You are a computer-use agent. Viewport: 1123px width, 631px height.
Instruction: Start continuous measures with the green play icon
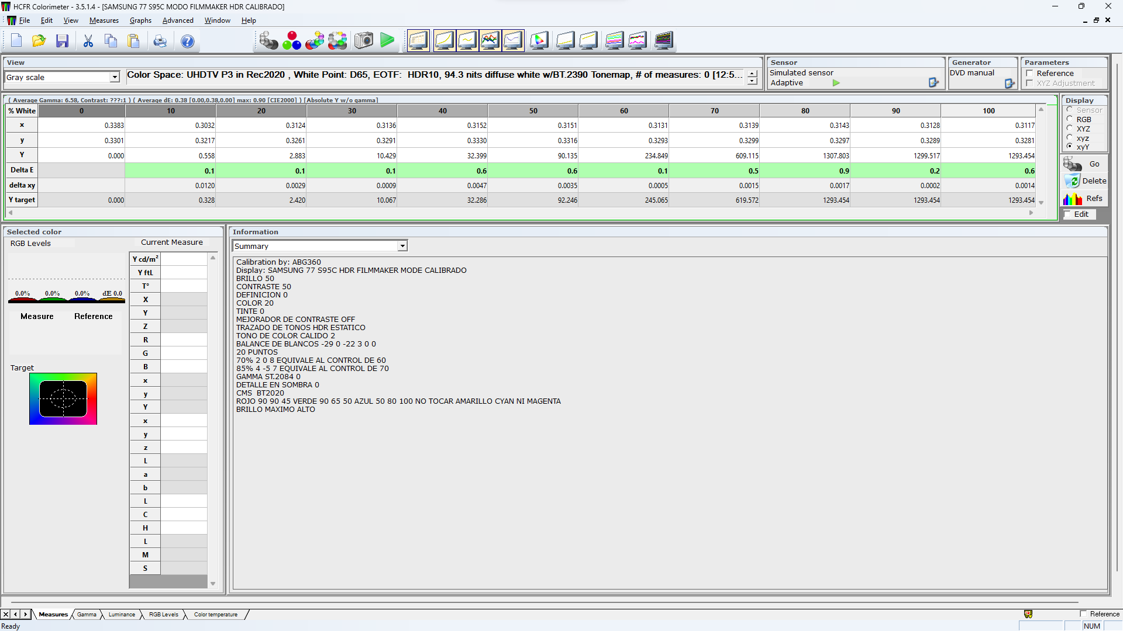[387, 40]
